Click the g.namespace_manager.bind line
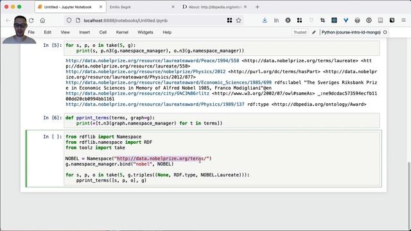The height and width of the screenshot is (231, 411). (x=119, y=164)
